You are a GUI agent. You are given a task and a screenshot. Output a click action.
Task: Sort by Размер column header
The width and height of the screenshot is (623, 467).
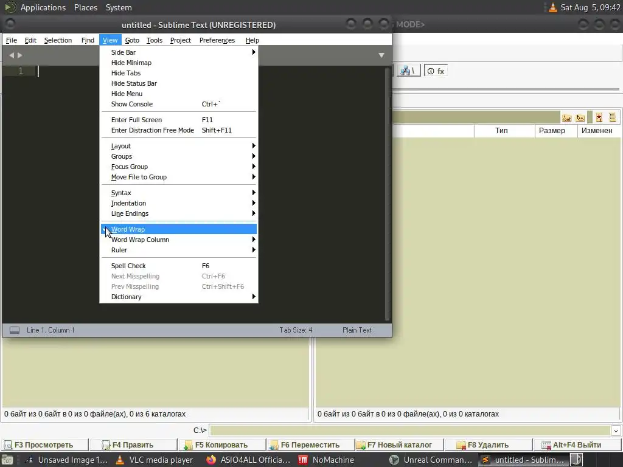click(x=556, y=131)
